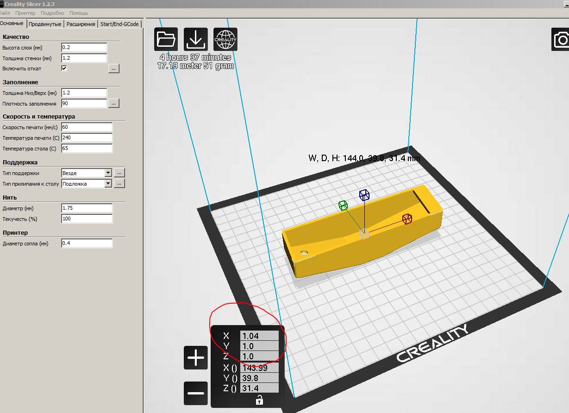Image resolution: width=569 pixels, height=413 pixels.
Task: Open the Подробно menu
Action: [x=52, y=13]
